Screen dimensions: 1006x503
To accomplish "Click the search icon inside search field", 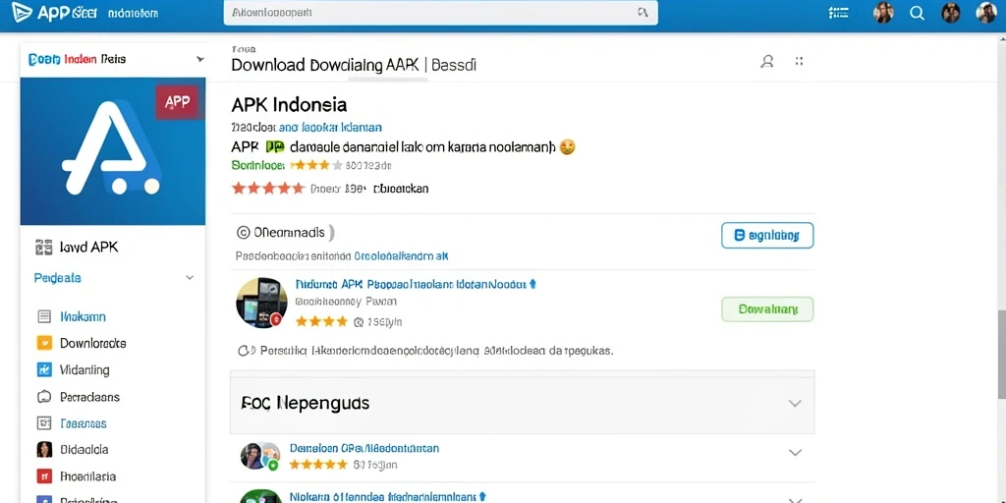I will tap(643, 12).
